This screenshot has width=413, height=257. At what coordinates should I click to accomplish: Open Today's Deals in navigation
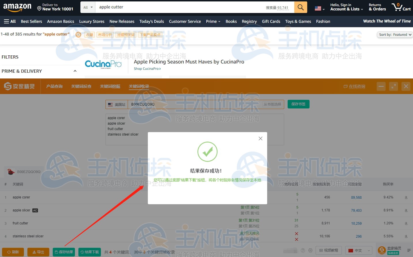coord(152,21)
